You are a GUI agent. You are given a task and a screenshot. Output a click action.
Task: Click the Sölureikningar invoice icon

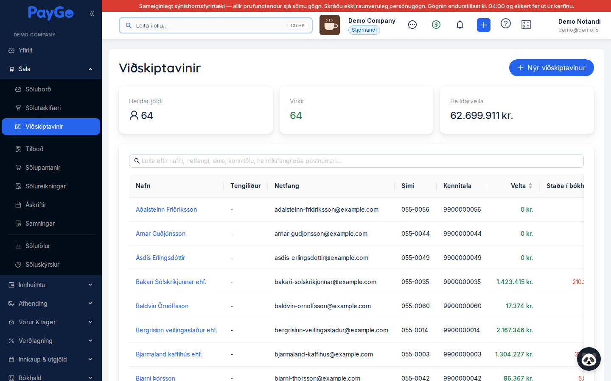18,186
